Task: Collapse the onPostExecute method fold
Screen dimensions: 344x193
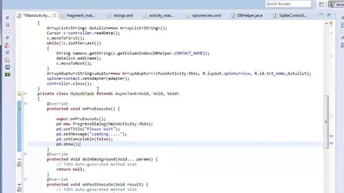Action: (25, 180)
